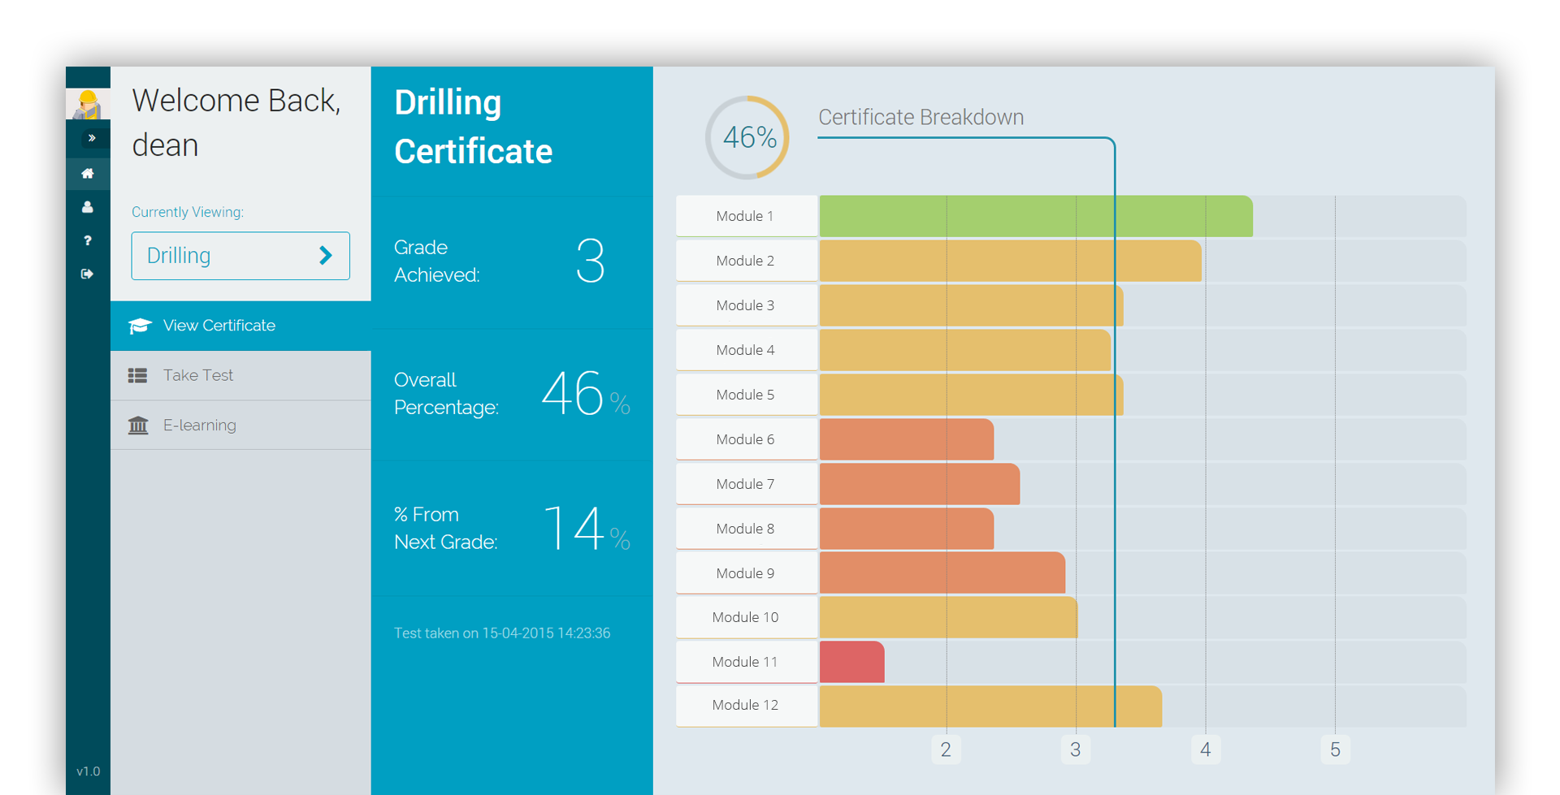The width and height of the screenshot is (1560, 795).
Task: Select the Module 6 label
Action: point(746,439)
